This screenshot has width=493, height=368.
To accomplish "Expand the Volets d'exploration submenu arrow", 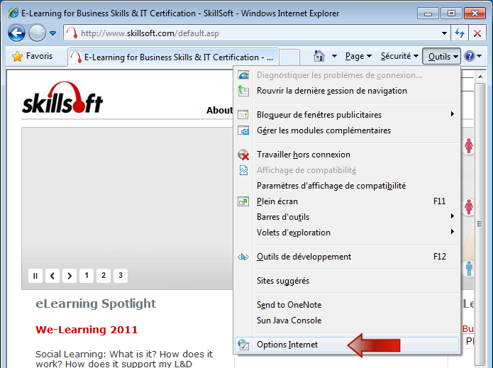I will [452, 232].
